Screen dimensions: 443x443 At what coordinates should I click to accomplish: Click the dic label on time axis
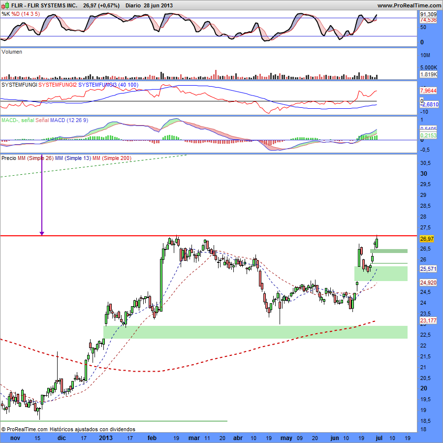pyautogui.click(x=62, y=438)
